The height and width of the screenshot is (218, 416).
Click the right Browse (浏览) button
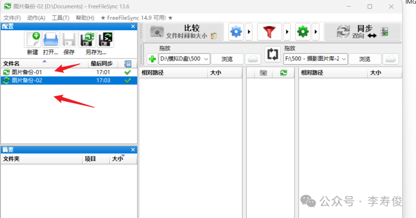pos(365,59)
